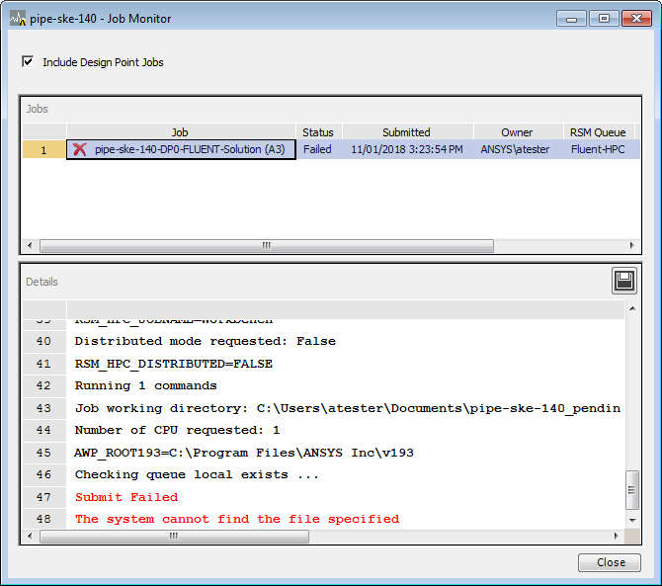Close the Job Monitor with the Close button
This screenshot has height=586, width=662.
pos(610,562)
